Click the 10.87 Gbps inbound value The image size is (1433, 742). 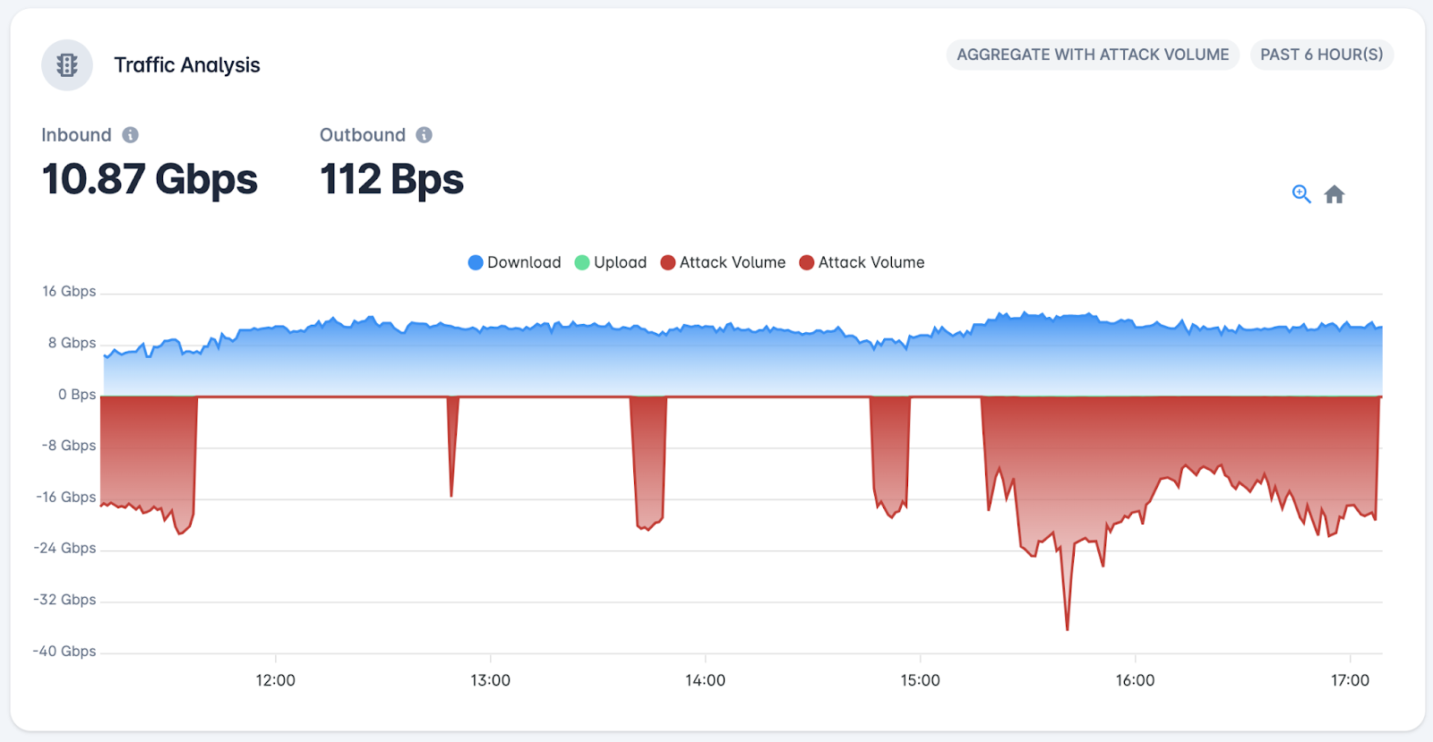150,179
